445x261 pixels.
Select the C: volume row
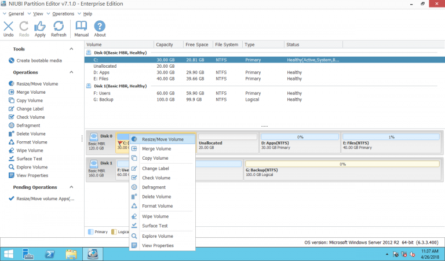click(264, 60)
